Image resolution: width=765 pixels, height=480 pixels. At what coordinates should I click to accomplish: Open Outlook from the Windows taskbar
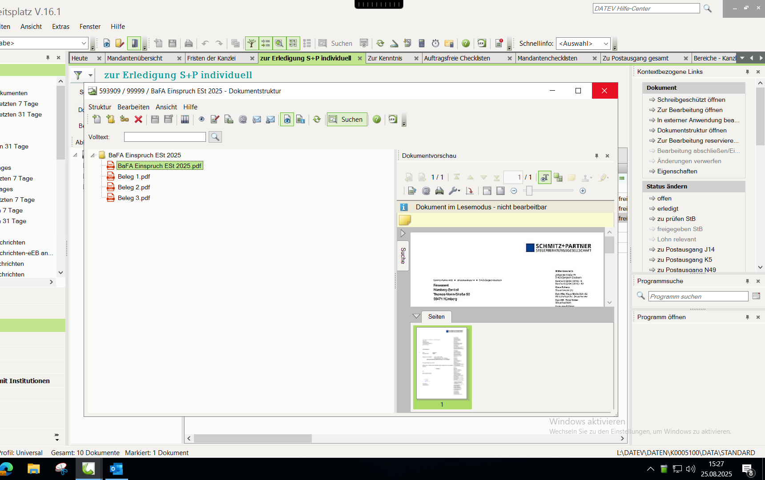(x=116, y=469)
